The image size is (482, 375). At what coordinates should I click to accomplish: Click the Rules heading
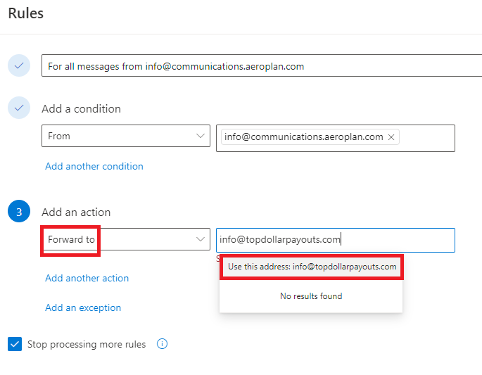coord(26,13)
